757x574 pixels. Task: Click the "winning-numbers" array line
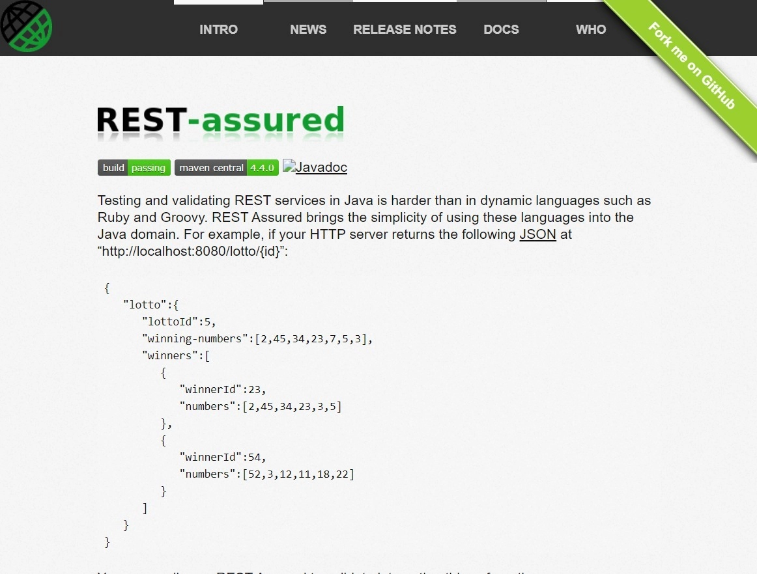(x=257, y=338)
